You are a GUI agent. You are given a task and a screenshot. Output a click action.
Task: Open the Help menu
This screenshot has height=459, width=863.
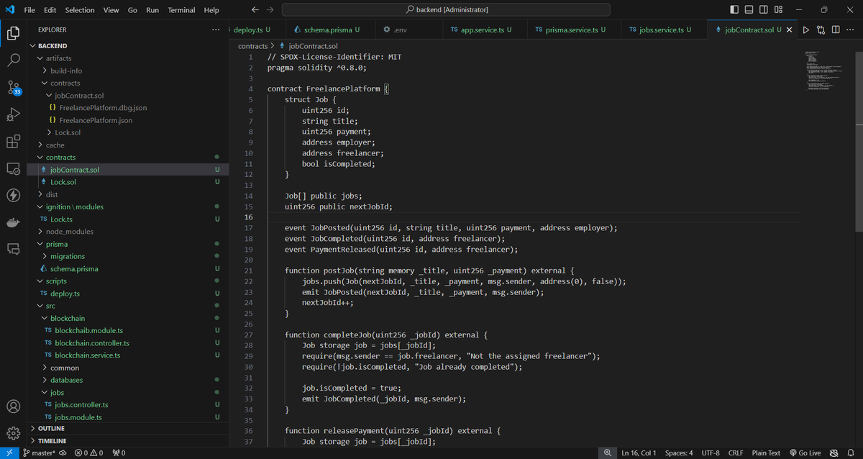[211, 10]
